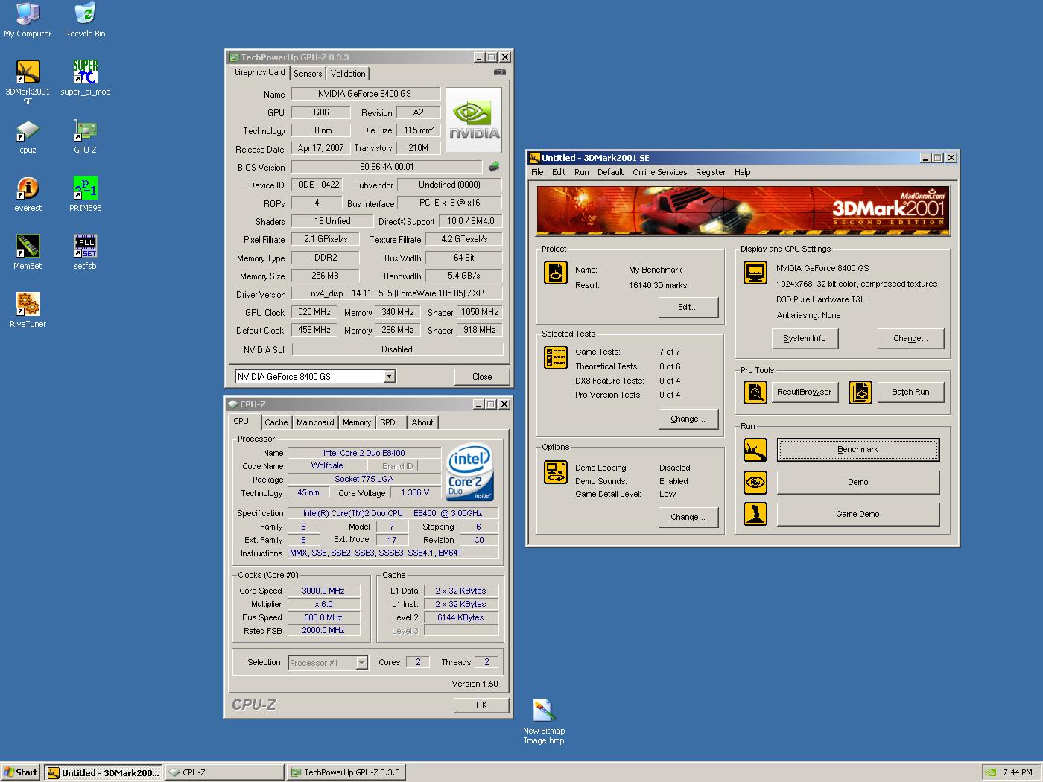The width and height of the screenshot is (1043, 782).
Task: Click the Start button on taskbar
Action: click(20, 772)
